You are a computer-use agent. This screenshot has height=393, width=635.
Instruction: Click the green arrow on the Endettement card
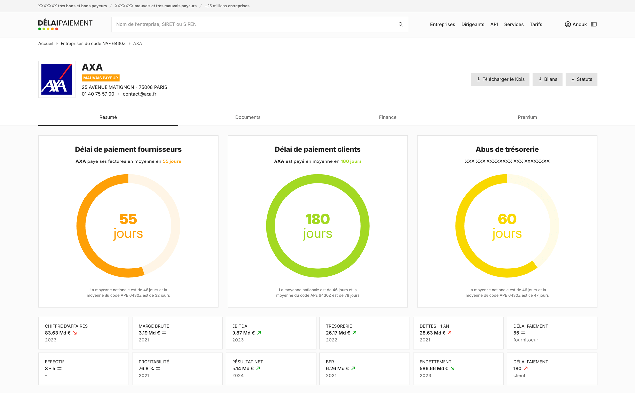[x=452, y=369]
